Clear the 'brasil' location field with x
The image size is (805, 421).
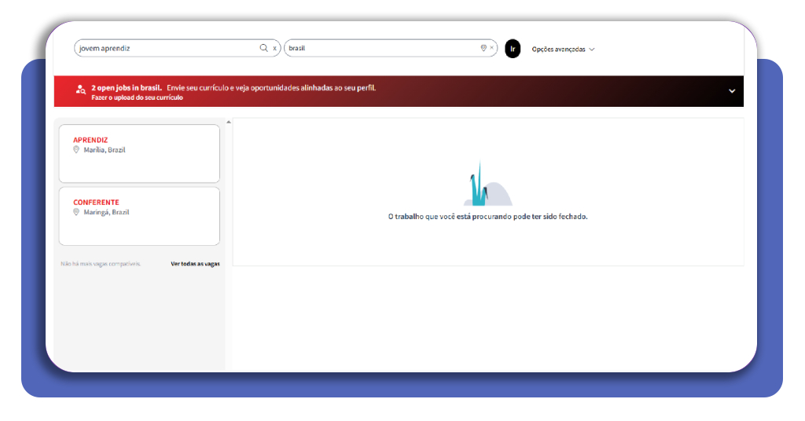[491, 48]
